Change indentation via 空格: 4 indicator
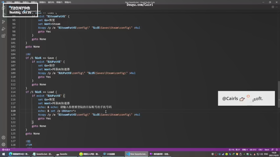280x157 pixels. pyautogui.click(x=245, y=150)
